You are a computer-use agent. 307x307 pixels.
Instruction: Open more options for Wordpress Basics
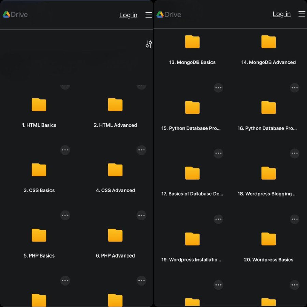pyautogui.click(x=295, y=219)
